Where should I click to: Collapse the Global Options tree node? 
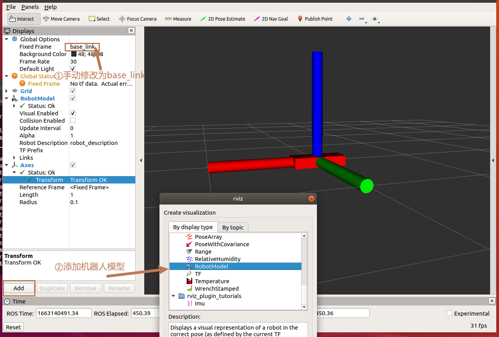(x=7, y=39)
